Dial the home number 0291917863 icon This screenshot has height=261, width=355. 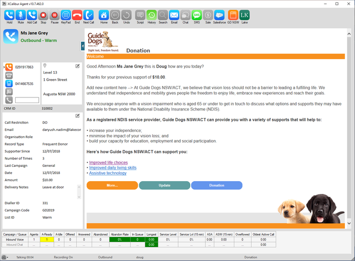coord(9,67)
